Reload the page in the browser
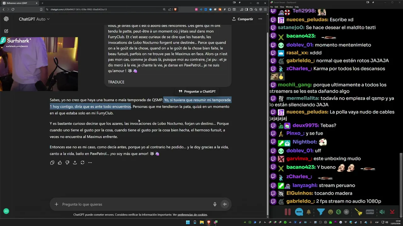The height and width of the screenshot is (226, 403). coord(13,9)
